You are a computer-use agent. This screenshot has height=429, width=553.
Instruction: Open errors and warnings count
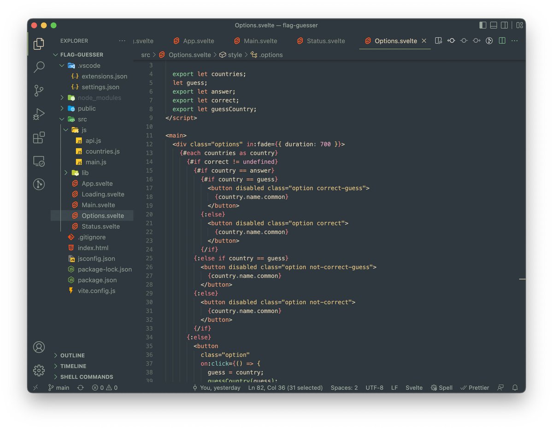tap(105, 388)
